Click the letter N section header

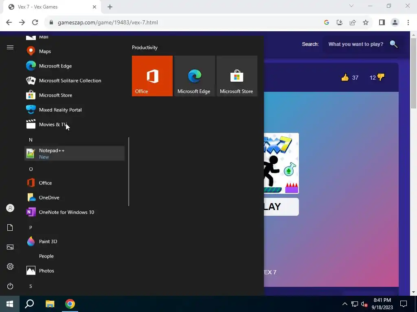click(x=31, y=140)
